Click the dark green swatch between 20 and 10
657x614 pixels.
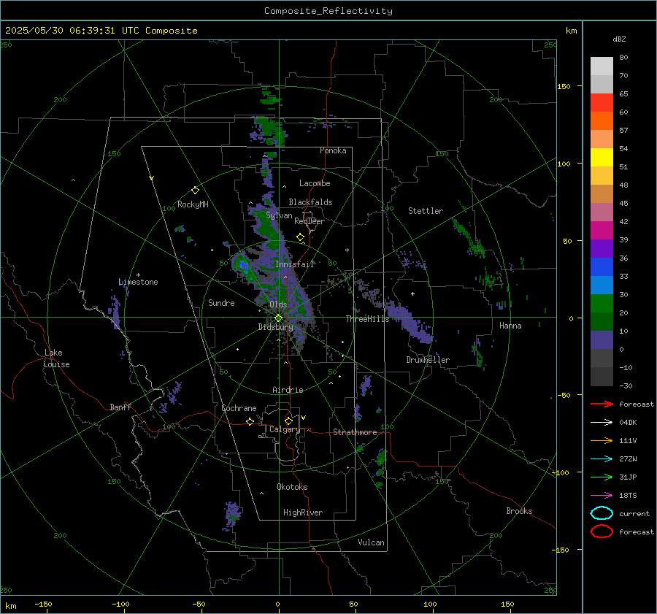(x=602, y=322)
